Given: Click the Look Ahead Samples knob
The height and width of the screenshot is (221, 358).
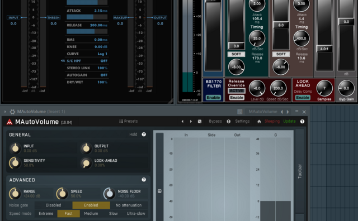Looking at the screenshot, I should pos(324,88).
